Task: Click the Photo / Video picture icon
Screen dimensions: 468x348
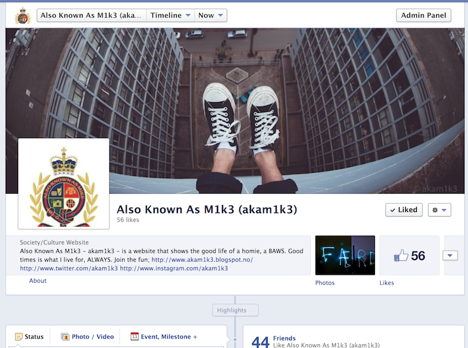Action: 65,336
